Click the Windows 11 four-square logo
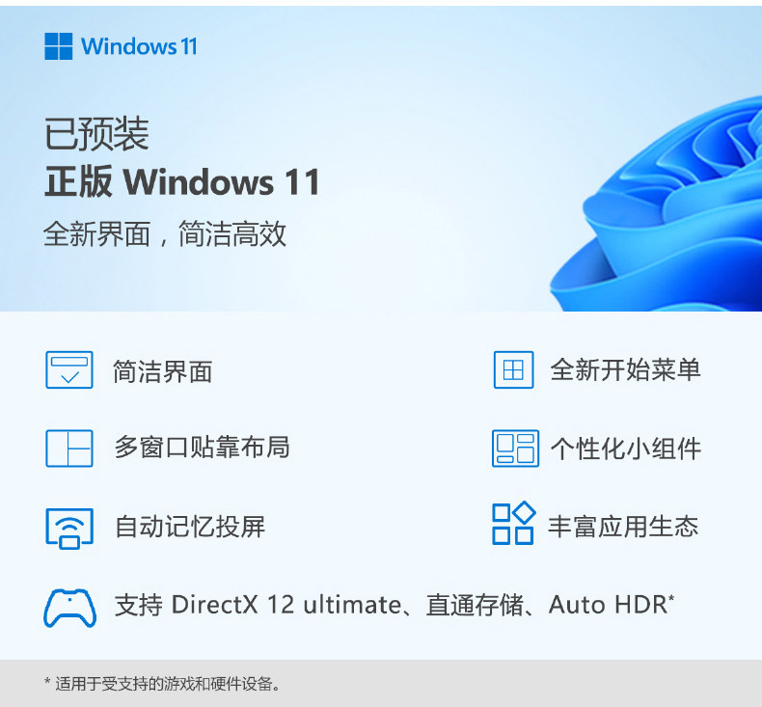 click(x=58, y=46)
